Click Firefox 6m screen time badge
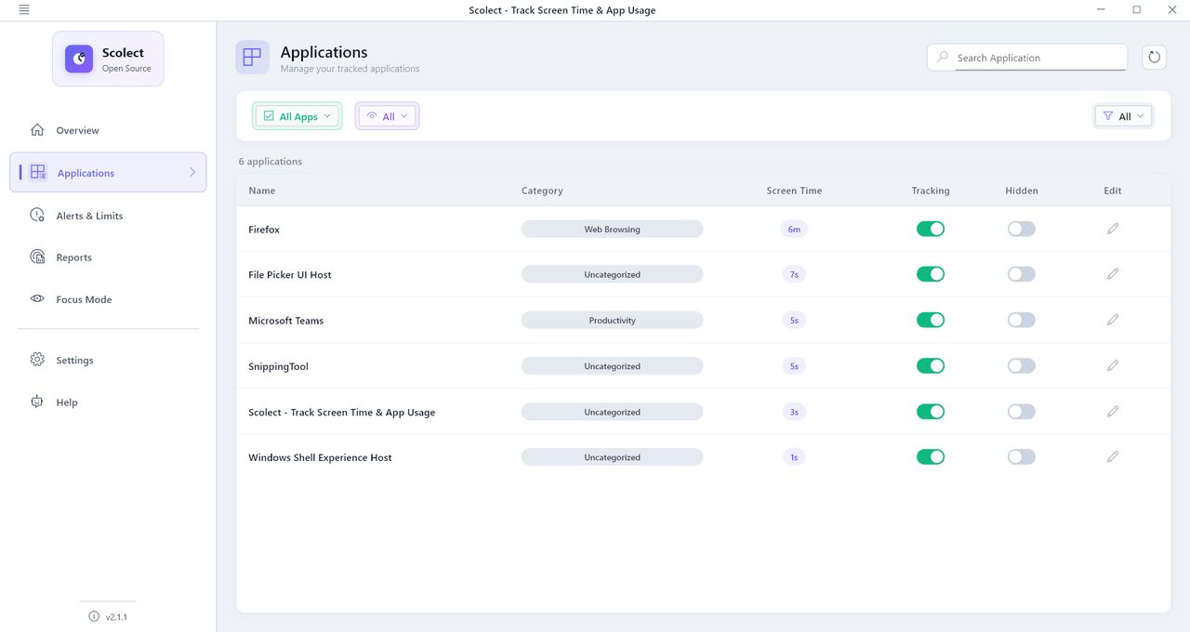Screen dimensions: 1190x632 point(794,229)
